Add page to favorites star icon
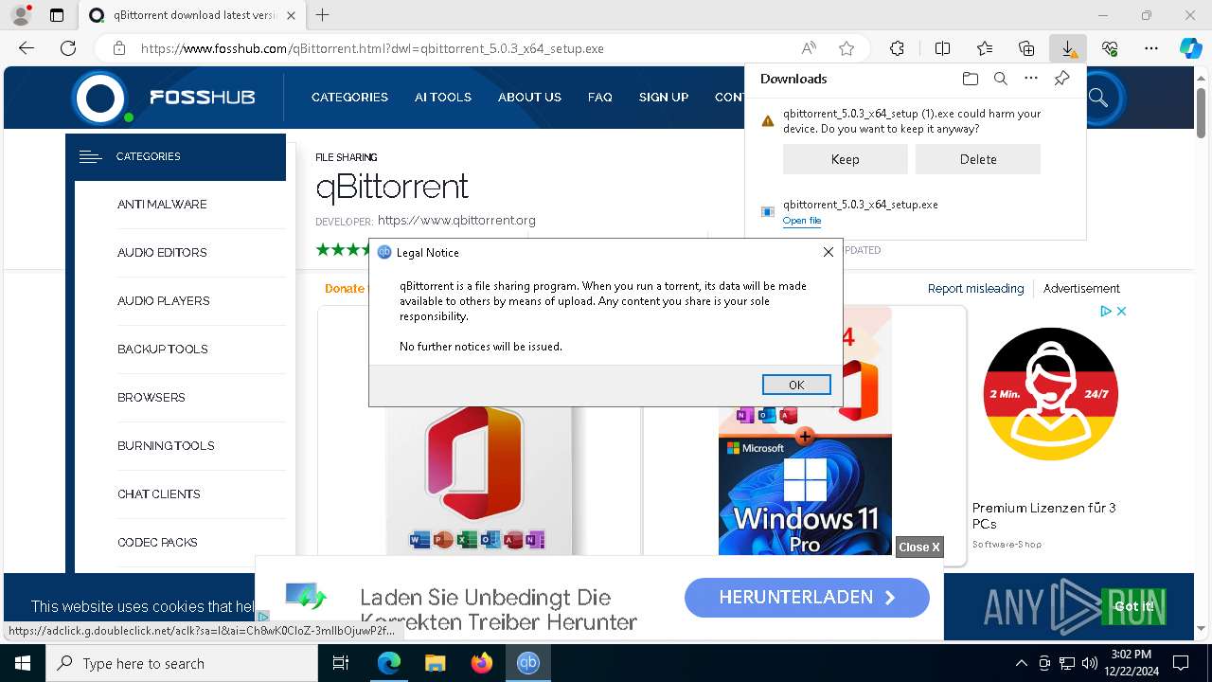Screen dimensions: 1212x682 click(x=847, y=48)
